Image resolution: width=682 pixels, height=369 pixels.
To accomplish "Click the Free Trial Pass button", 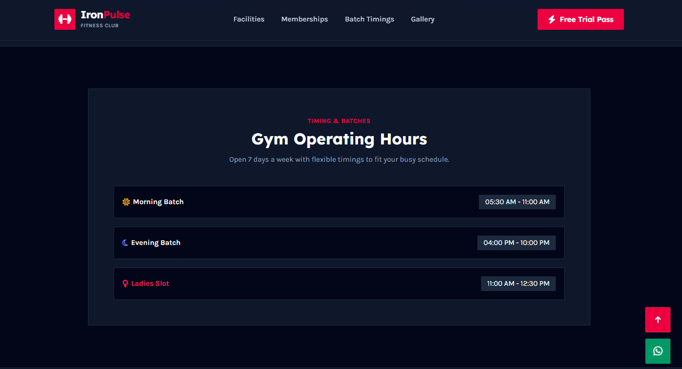I will pyautogui.click(x=580, y=19).
